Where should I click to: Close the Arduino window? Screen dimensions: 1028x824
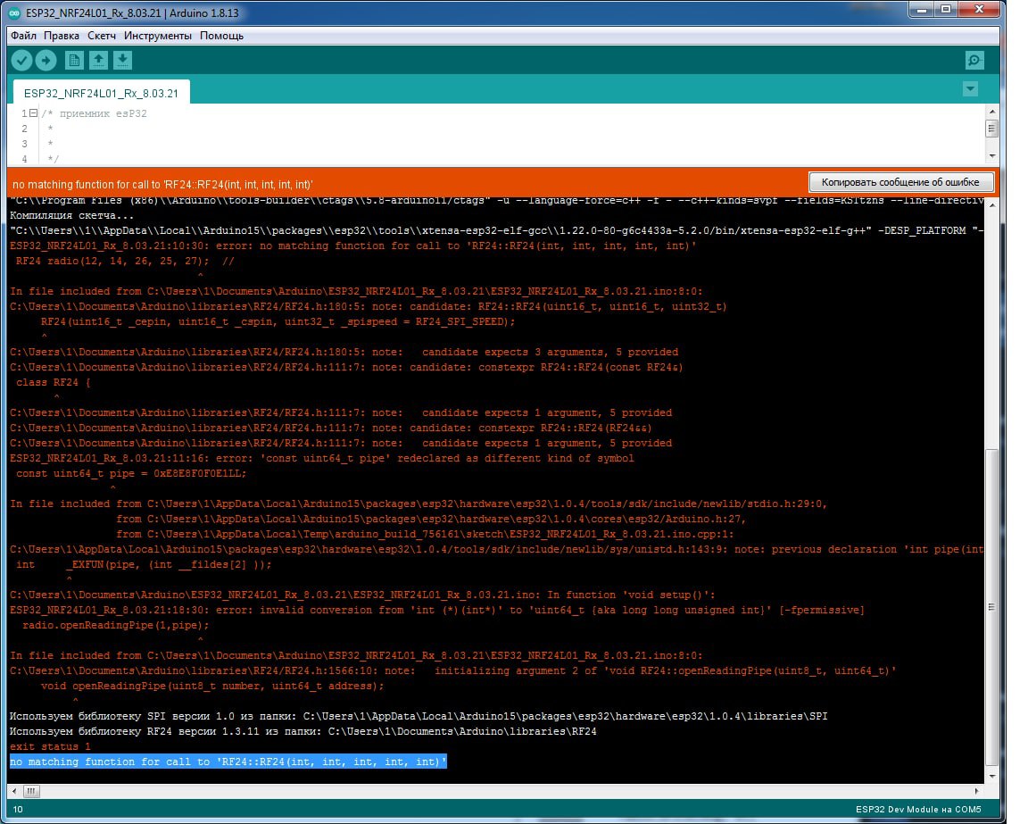[x=979, y=10]
